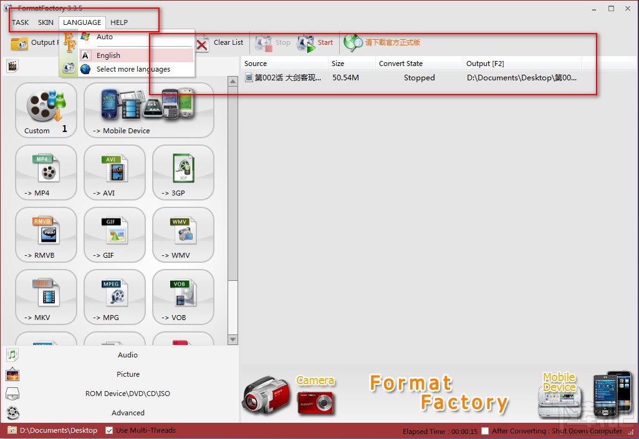Click the 50.54M size cell
This screenshot has width=639, height=439.
pyautogui.click(x=345, y=77)
